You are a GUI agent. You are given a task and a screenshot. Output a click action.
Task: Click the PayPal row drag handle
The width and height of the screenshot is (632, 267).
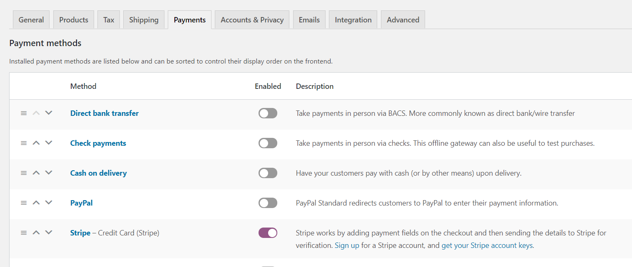24,203
